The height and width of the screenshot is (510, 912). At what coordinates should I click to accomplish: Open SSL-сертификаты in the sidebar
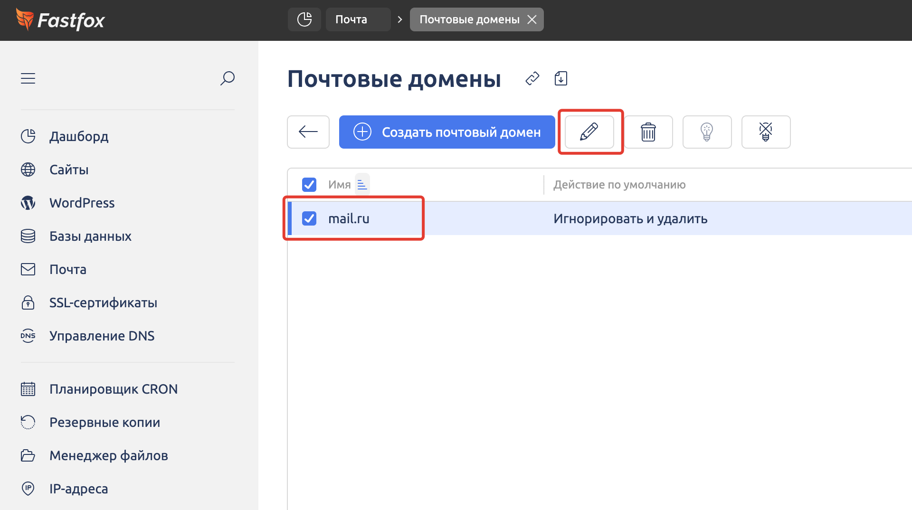103,302
